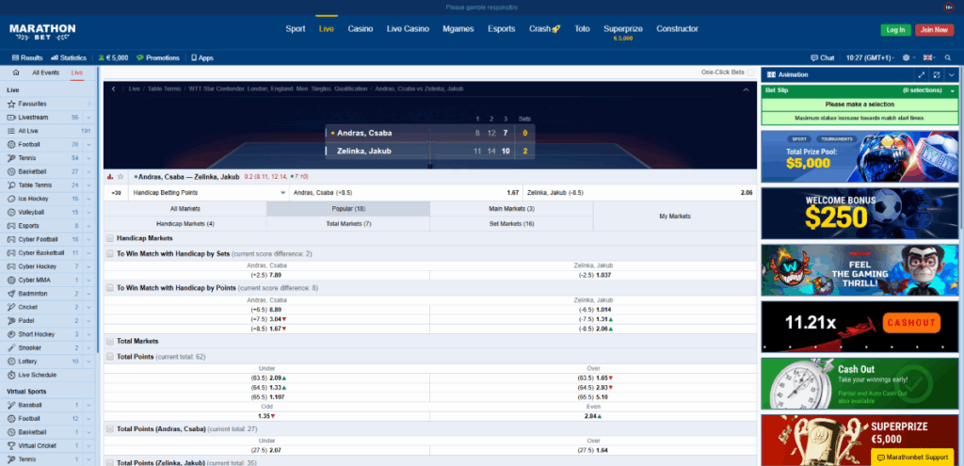Screen dimensions: 964x466
Task: Expand the Animation panel with arrows icon
Action: (x=921, y=73)
